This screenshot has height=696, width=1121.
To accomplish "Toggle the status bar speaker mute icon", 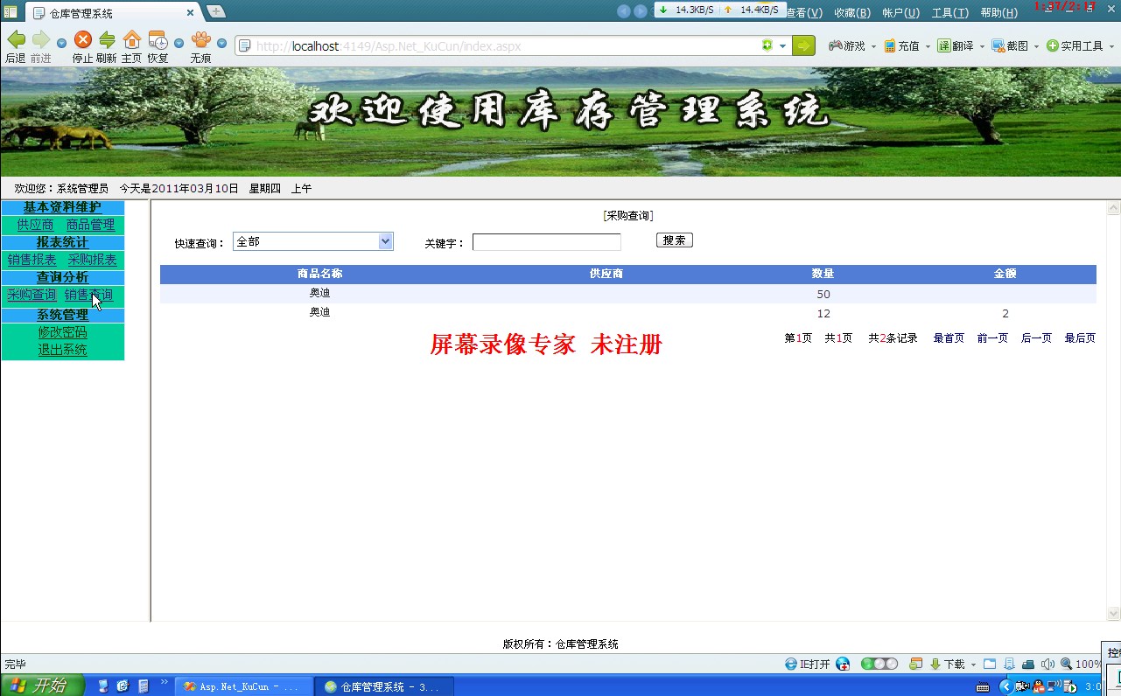I will point(1047,664).
